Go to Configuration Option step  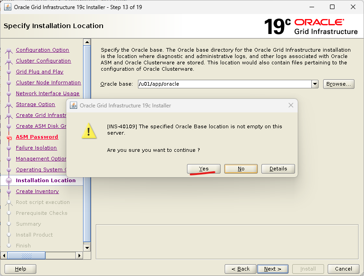[x=43, y=50]
